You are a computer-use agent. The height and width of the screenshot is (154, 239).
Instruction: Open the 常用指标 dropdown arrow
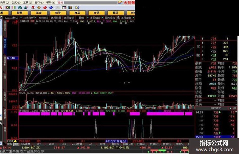[133, 18]
